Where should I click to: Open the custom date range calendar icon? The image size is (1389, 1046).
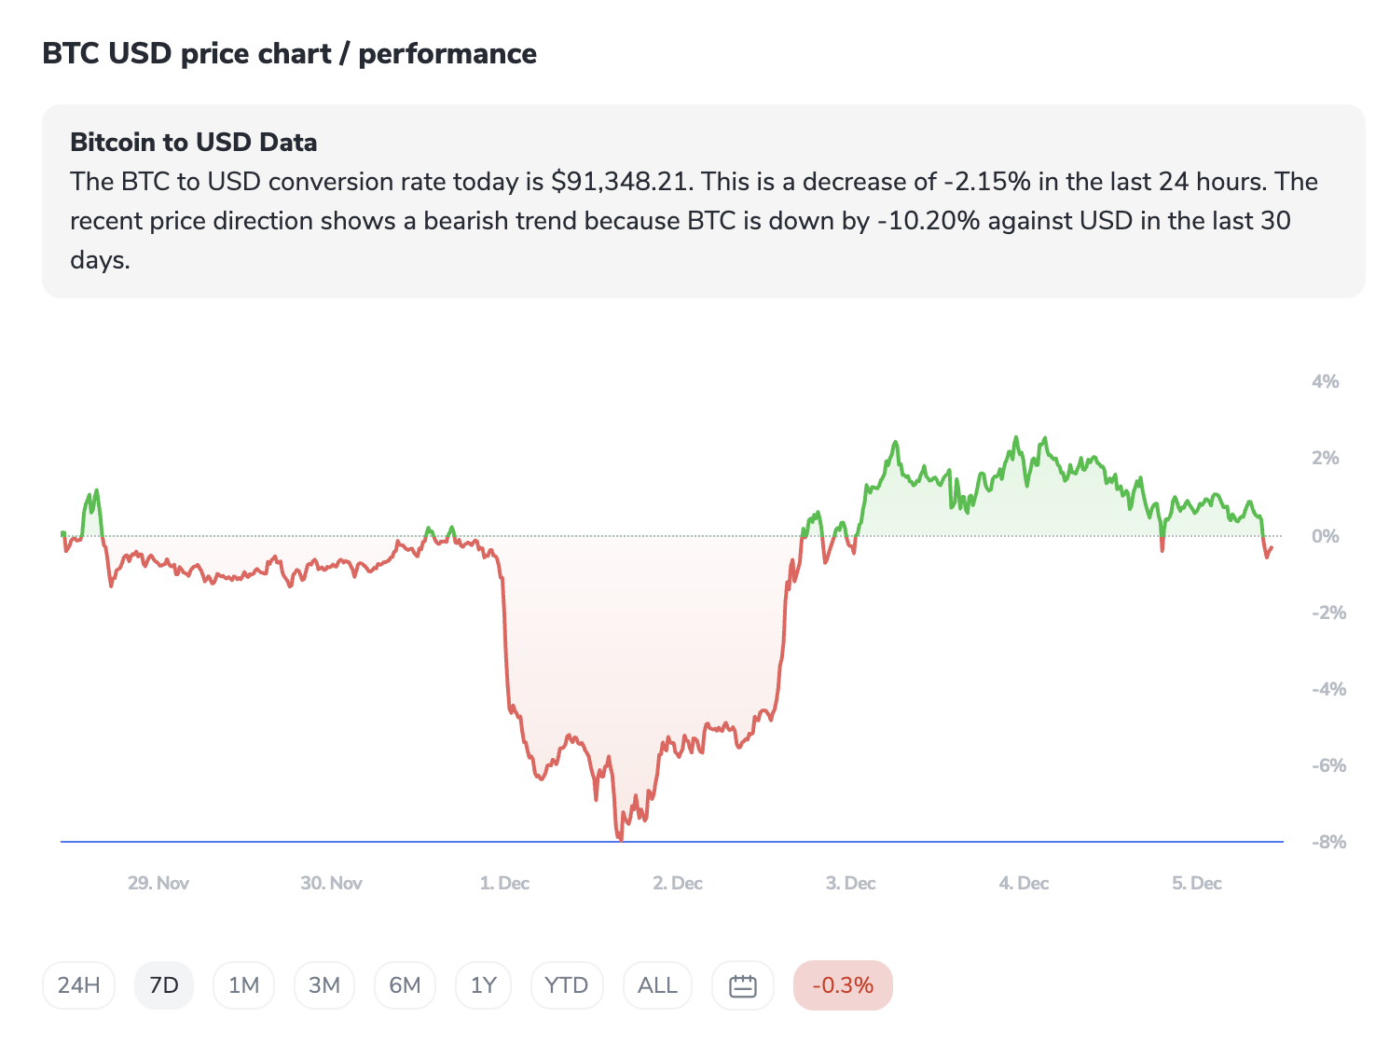click(742, 985)
